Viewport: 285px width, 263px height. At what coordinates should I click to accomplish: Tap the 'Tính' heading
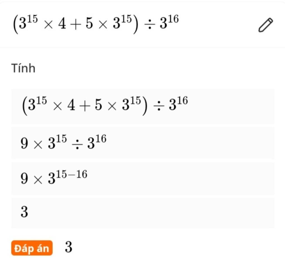coord(23,68)
